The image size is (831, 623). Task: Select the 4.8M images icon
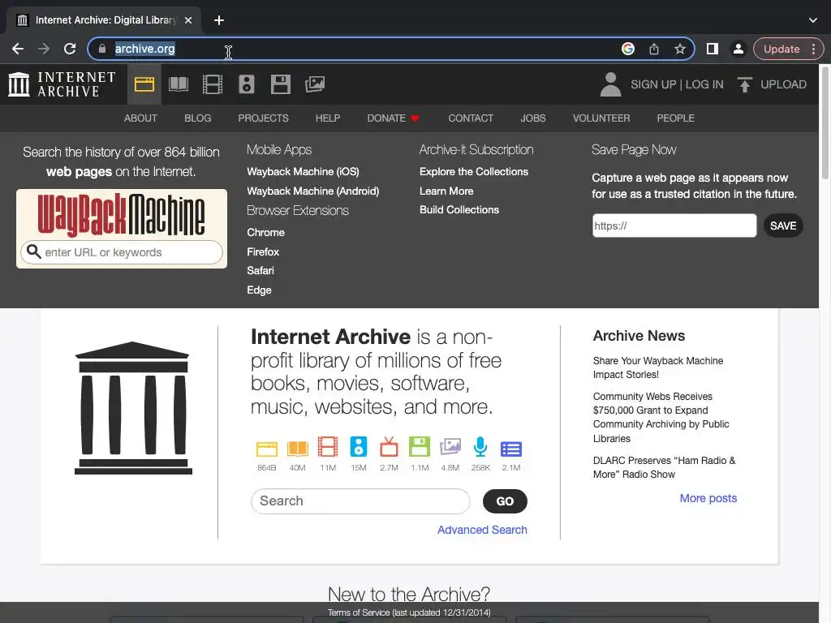tap(450, 447)
